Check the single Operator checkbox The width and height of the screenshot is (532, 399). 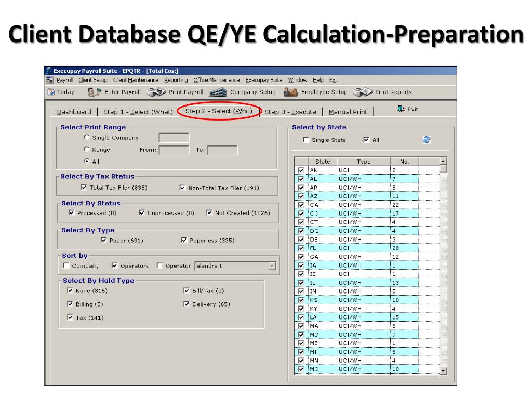click(160, 265)
